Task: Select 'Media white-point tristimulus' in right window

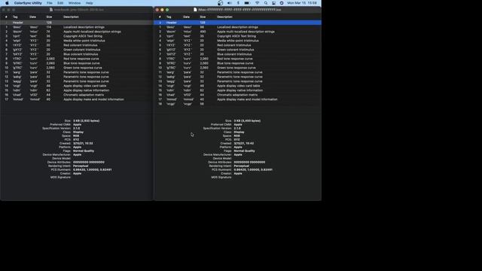Action: [237, 41]
